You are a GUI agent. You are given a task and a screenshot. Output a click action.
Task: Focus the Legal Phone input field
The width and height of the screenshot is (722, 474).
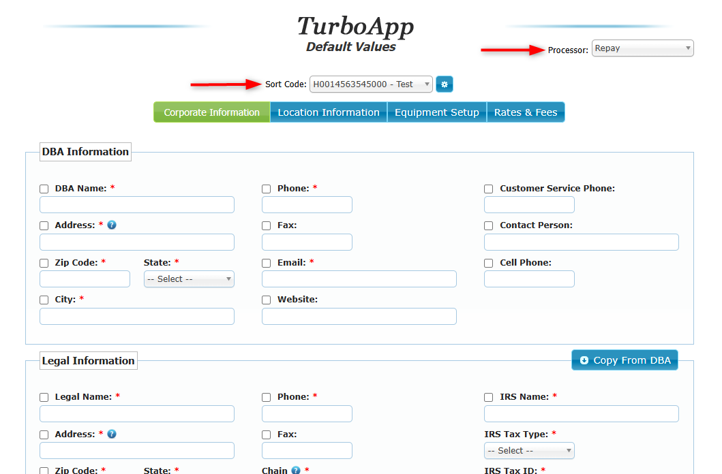tap(307, 414)
